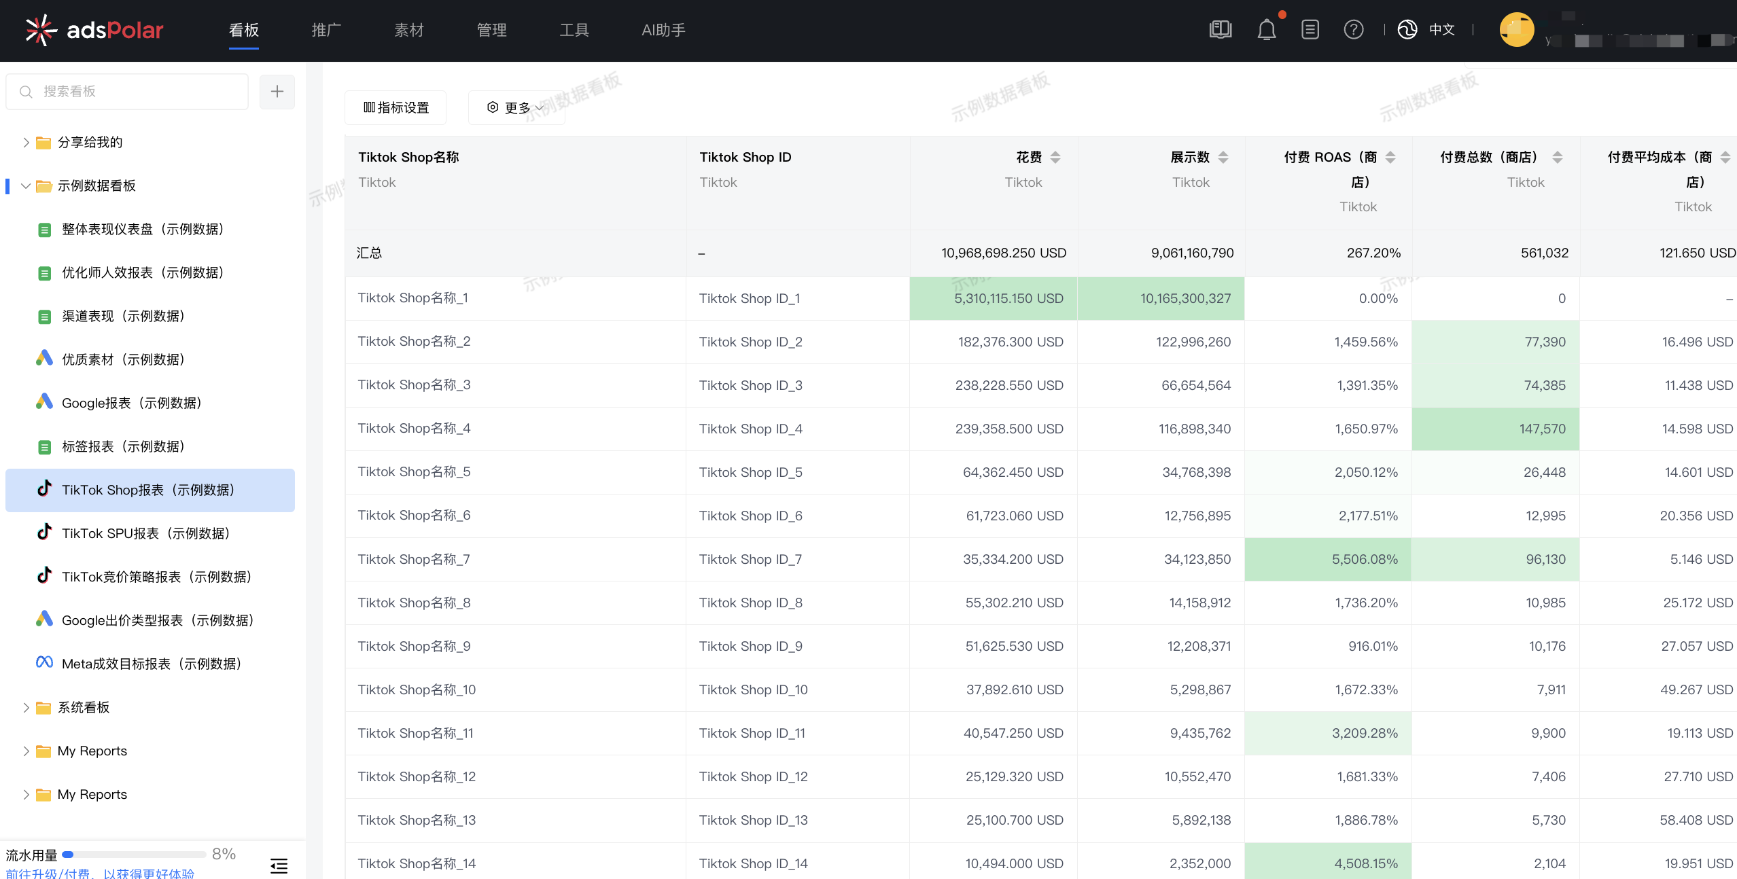Click the 指标设置 button
1737x879 pixels.
point(396,108)
